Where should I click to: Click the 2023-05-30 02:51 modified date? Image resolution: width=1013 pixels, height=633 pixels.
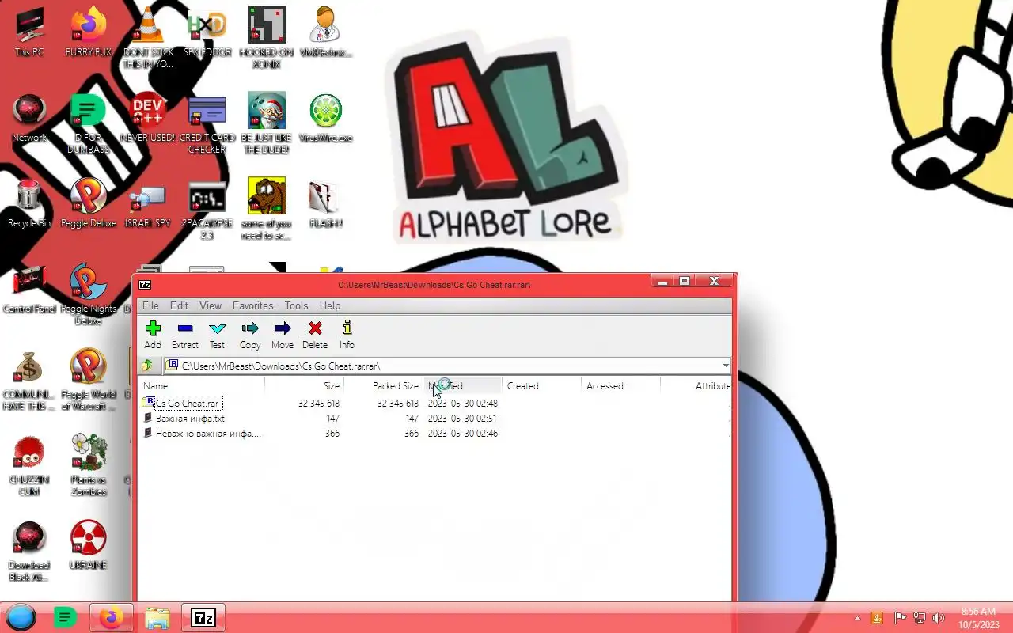[462, 419]
